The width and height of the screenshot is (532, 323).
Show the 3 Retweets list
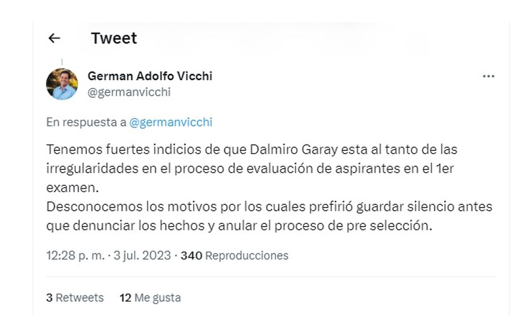coord(74,298)
